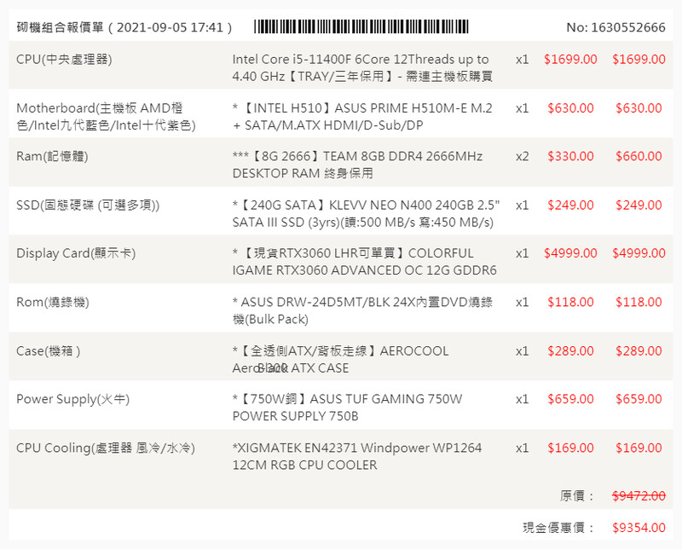Select the Intel Core i5-11400F product description

(x=362, y=67)
